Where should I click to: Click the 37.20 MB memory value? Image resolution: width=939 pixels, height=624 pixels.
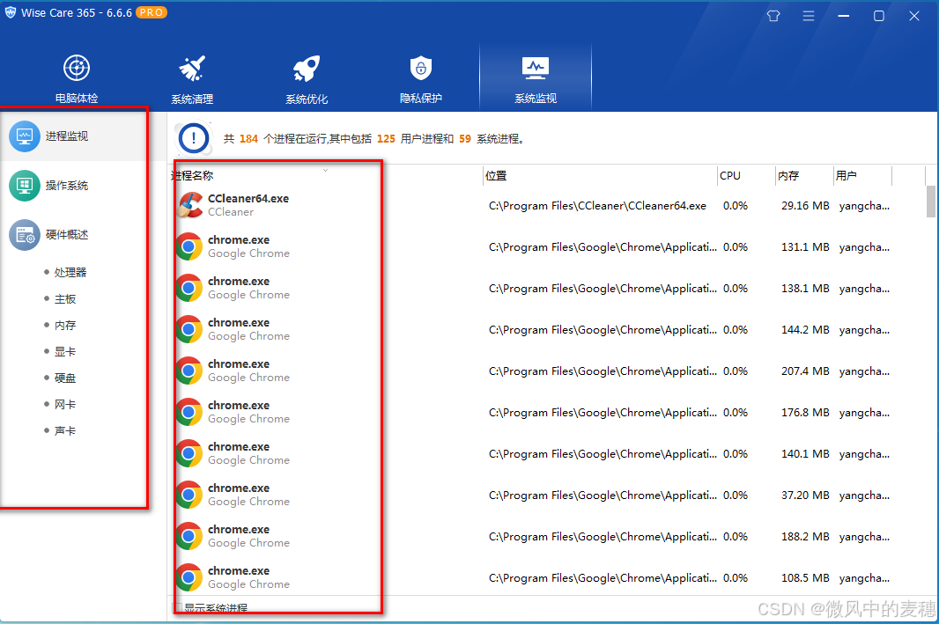pyautogui.click(x=805, y=496)
